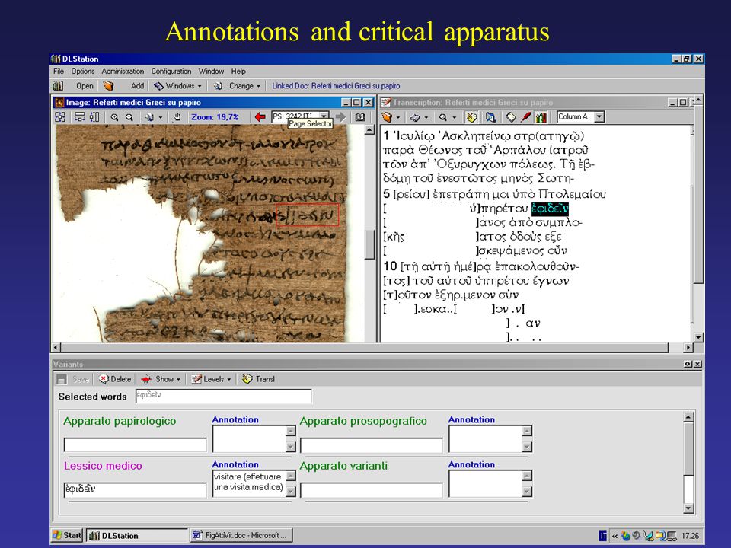The width and height of the screenshot is (731, 548).
Task: Click the book icon at Image toolbar end
Action: coord(360,117)
